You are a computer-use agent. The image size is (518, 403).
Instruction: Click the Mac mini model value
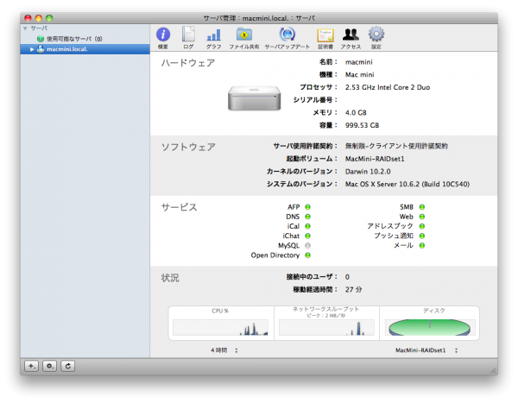359,75
